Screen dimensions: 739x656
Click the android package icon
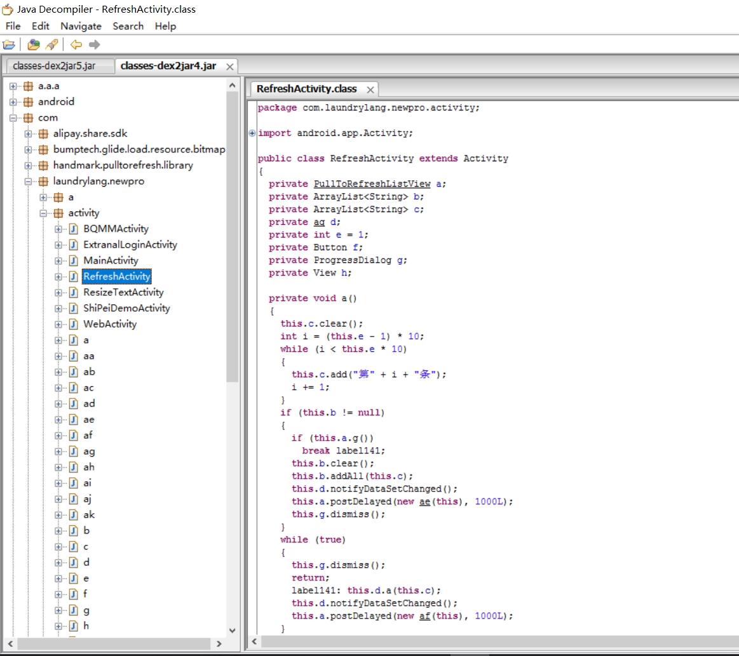point(28,102)
